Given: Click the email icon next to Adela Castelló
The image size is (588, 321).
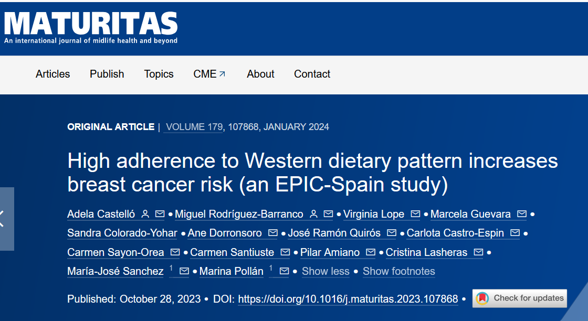Looking at the screenshot, I should [160, 214].
